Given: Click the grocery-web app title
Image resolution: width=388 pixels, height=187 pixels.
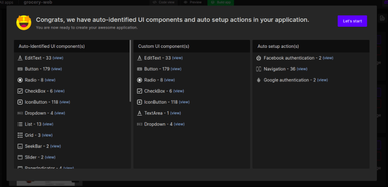Looking at the screenshot, I should (38, 3).
